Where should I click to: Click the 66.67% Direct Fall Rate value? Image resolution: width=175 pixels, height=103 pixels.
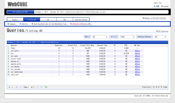[x=88, y=48]
